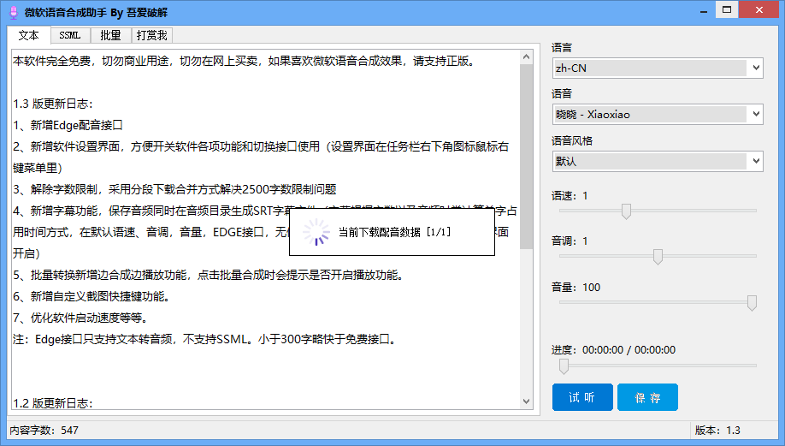Click the line 1.2 版更新日志:

tap(53, 403)
